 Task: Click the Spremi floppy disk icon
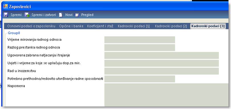coord(6,15)
